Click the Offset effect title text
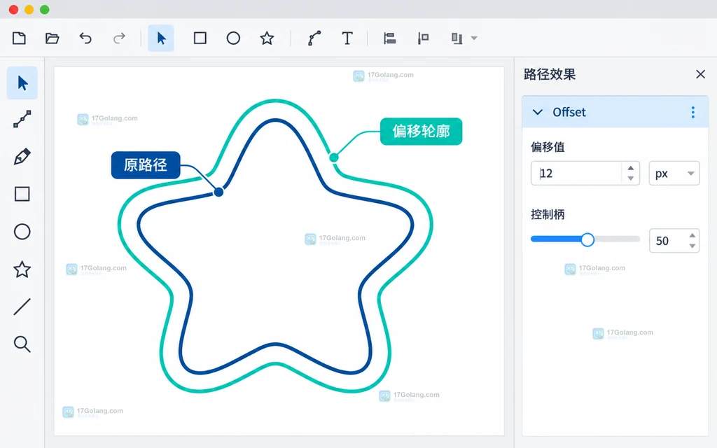717x448 pixels. tap(569, 112)
